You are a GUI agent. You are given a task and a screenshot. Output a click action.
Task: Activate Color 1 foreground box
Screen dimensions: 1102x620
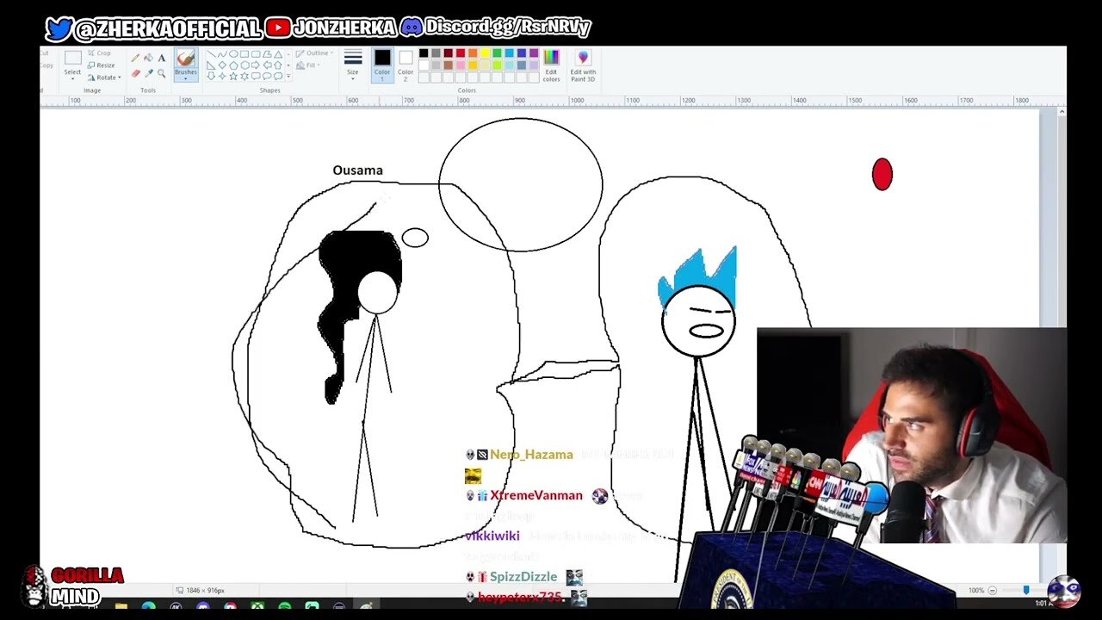click(382, 64)
